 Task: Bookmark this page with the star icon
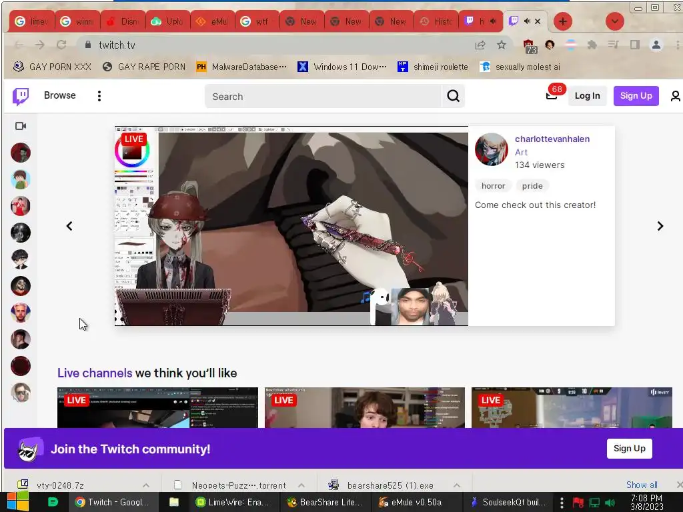(x=502, y=45)
